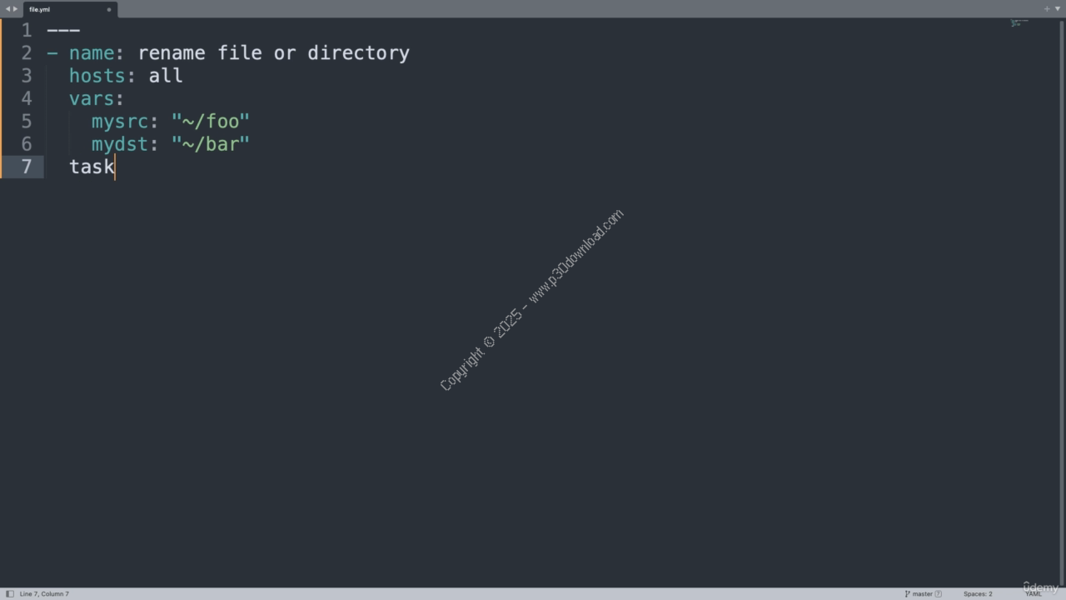The height and width of the screenshot is (600, 1066).
Task: Click the unsaved dot on file.yml tab
Action: point(109,10)
